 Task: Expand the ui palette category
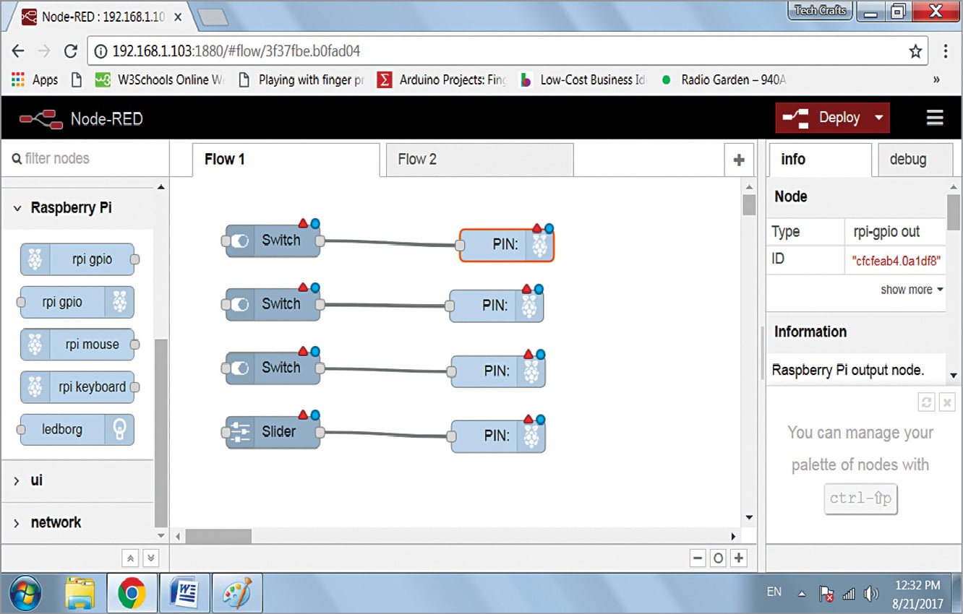coord(17,480)
